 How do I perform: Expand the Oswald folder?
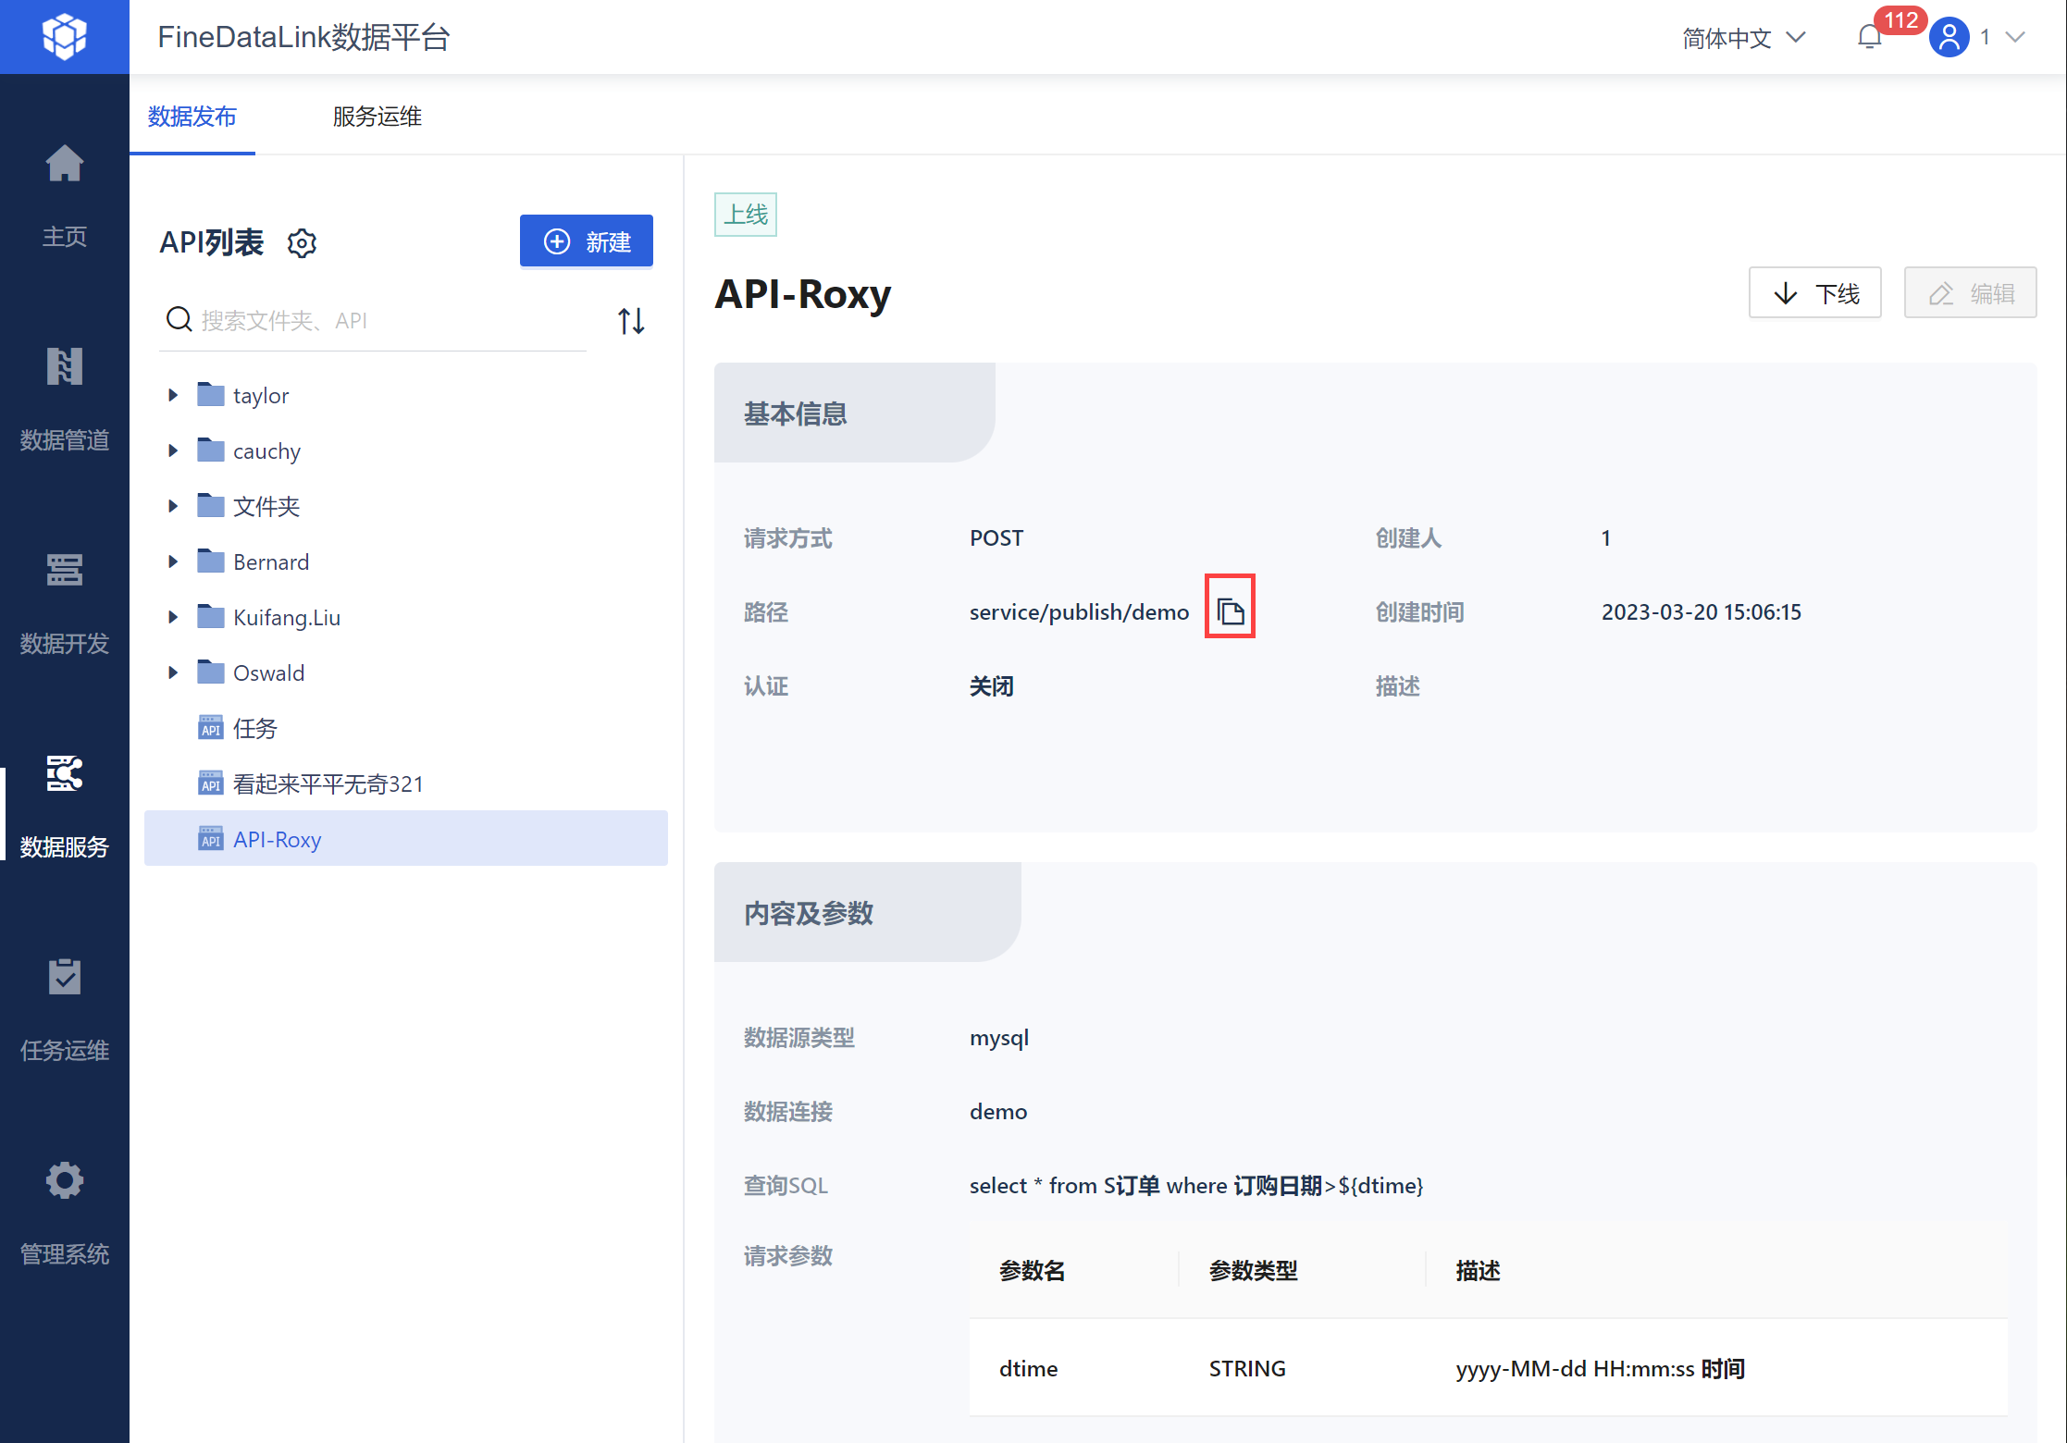click(173, 672)
